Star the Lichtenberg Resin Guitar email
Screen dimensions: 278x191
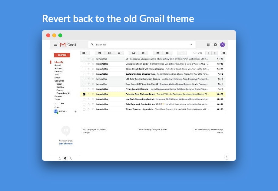pyautogui.click(x=88, y=64)
